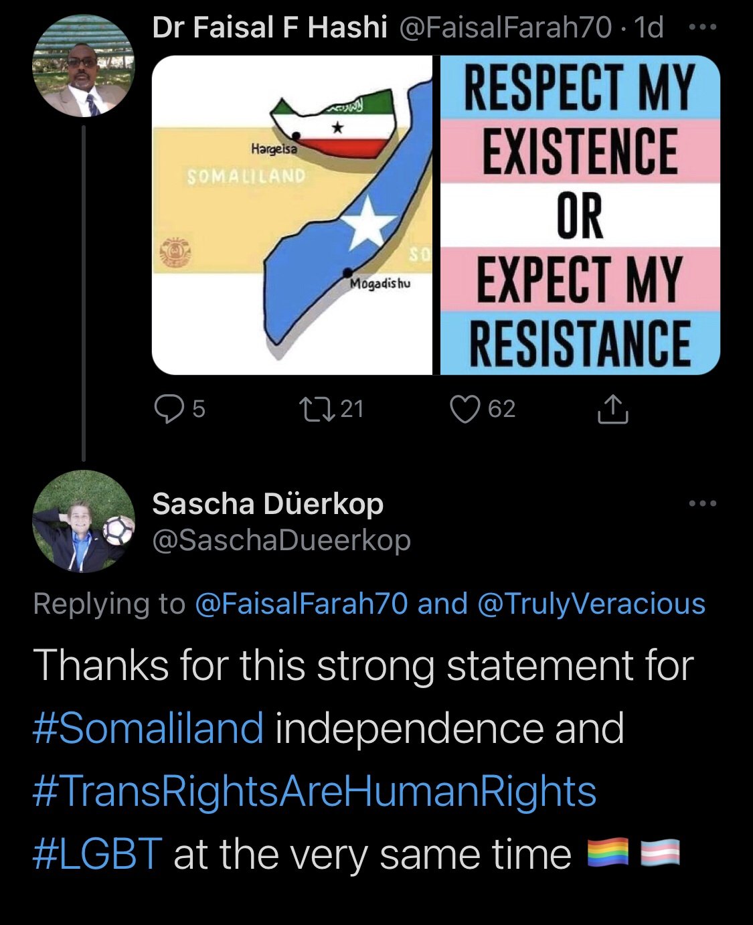Viewport: 753px width, 925px height.
Task: Open more options on Sascha's reply
Action: coord(702,503)
